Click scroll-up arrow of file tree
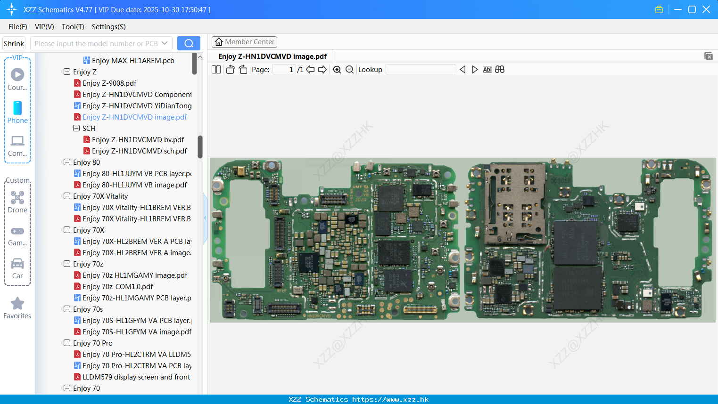718x404 pixels. [200, 57]
